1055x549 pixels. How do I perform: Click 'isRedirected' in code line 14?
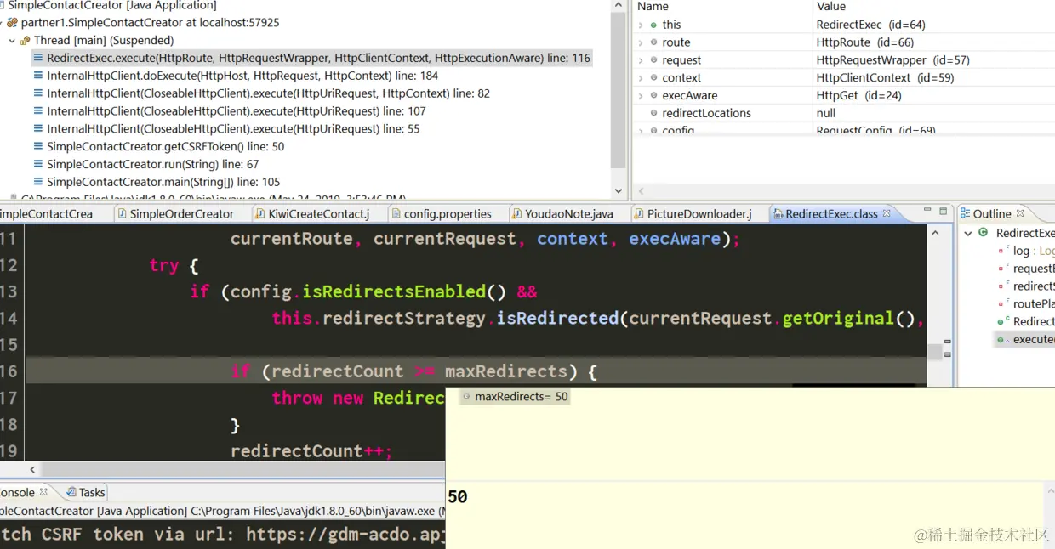point(557,318)
